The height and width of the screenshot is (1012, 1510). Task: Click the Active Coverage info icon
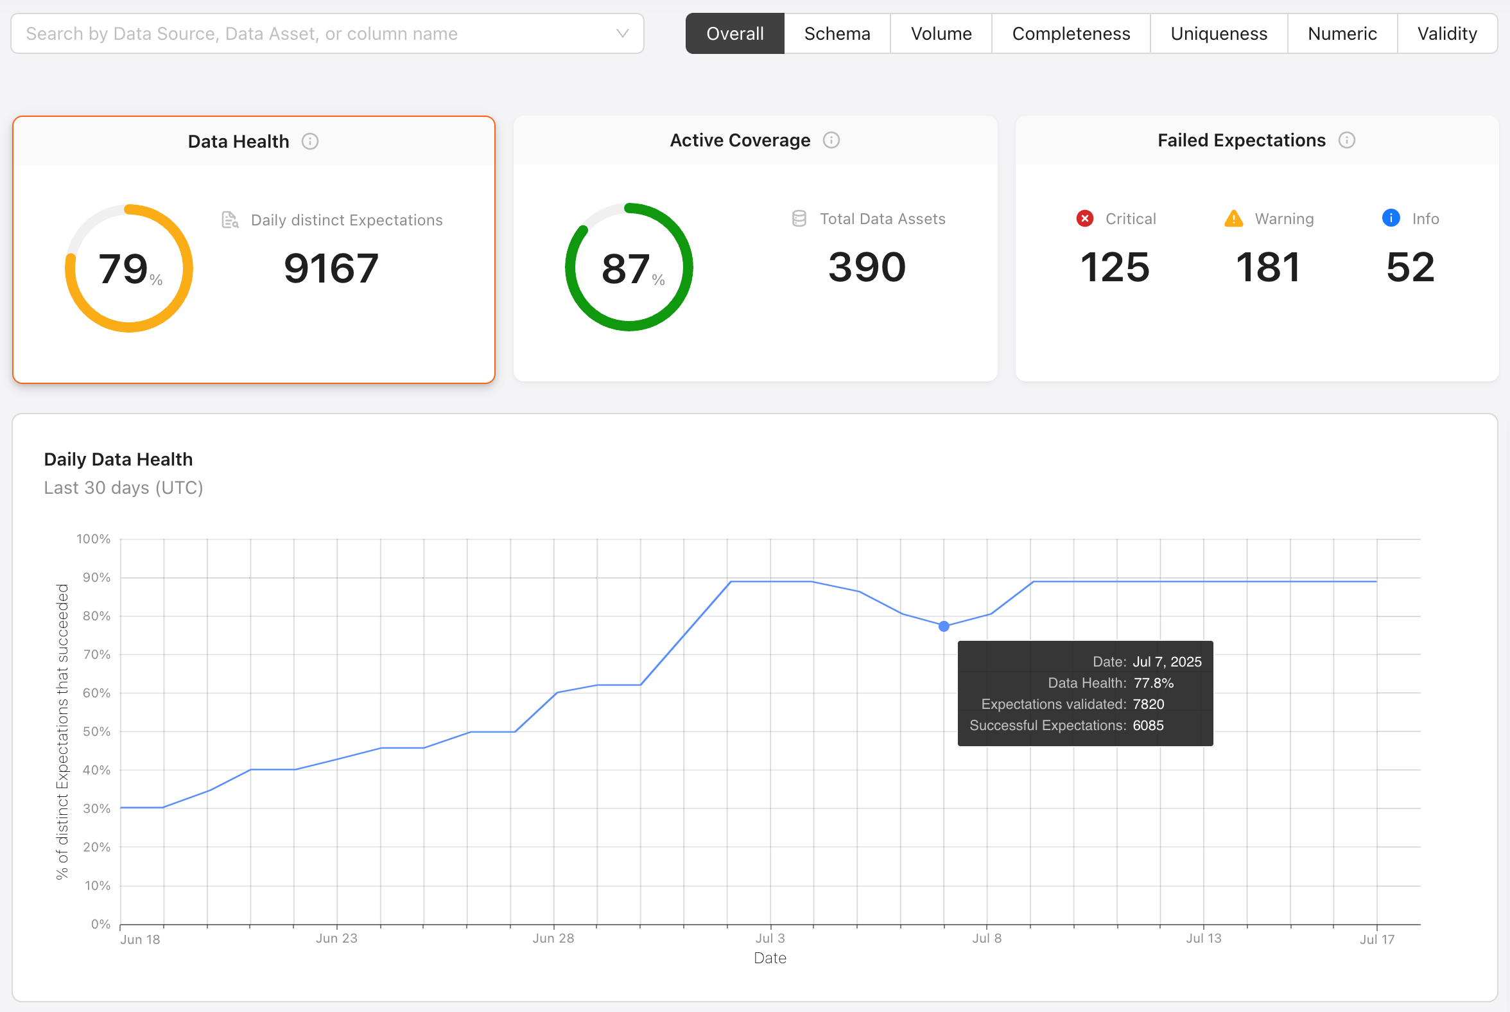832,140
